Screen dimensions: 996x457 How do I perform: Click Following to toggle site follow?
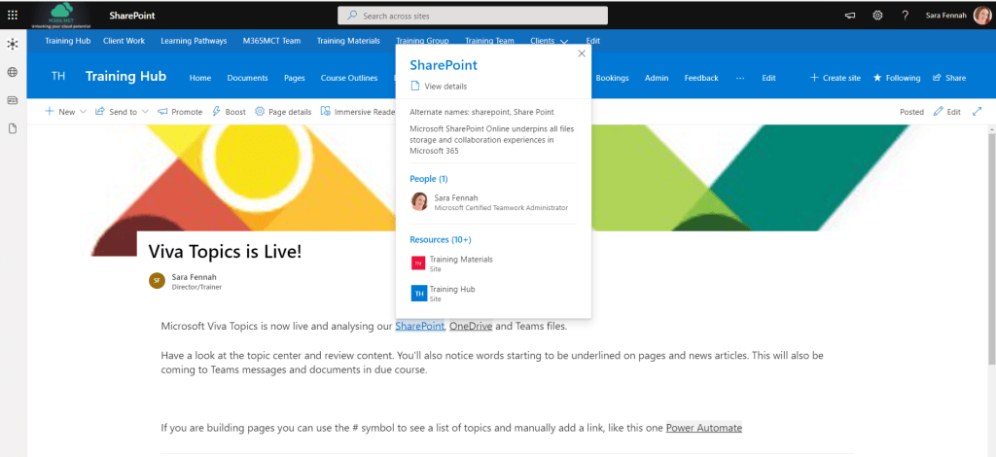coord(896,78)
